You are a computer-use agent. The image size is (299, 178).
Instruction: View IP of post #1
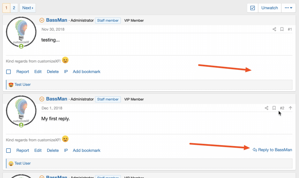pyautogui.click(x=66, y=72)
